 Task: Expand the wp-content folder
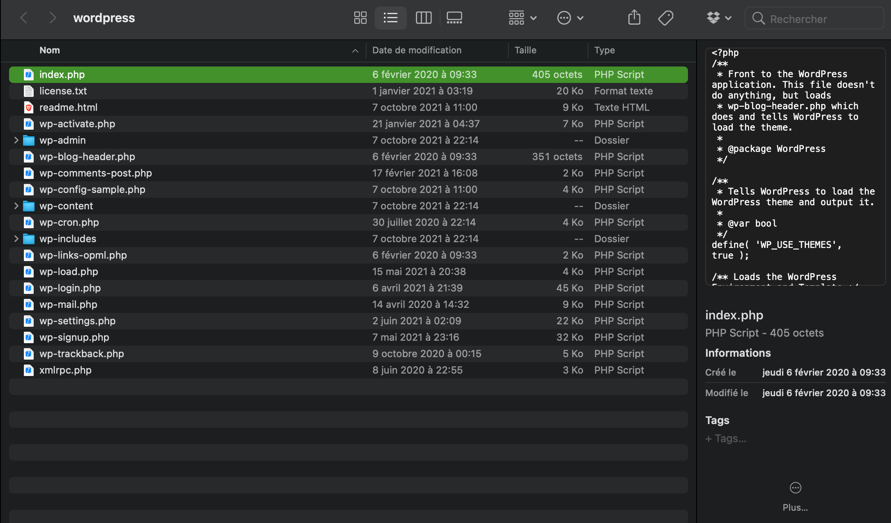[16, 206]
